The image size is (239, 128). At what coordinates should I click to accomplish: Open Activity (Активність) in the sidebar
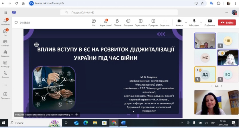click(5, 22)
